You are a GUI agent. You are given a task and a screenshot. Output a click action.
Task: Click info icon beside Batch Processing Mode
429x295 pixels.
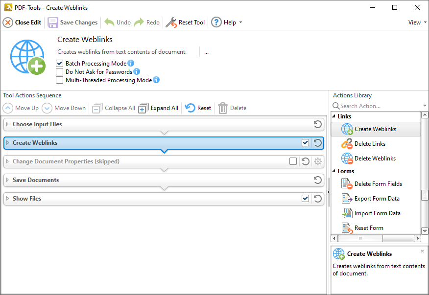[x=131, y=63]
